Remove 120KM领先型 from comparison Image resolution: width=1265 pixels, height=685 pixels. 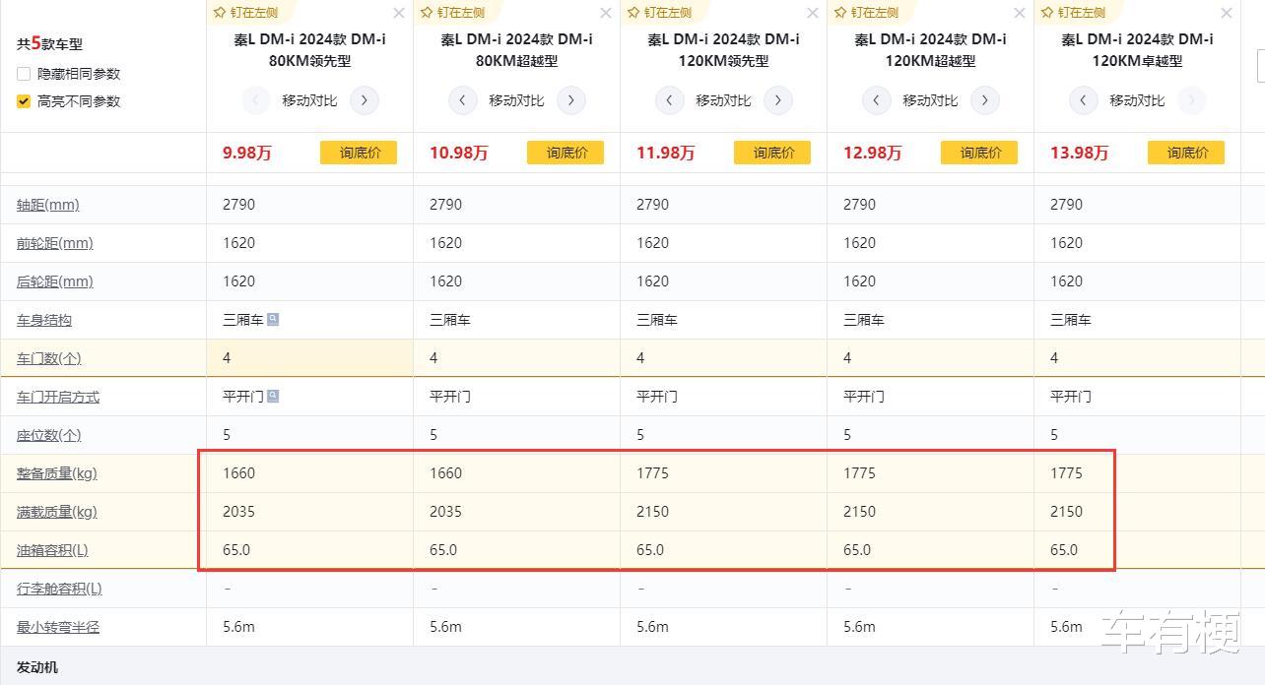[x=812, y=13]
